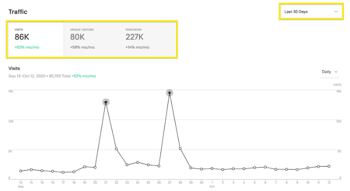Click the chevron in Last 30 Days selector

(x=335, y=11)
